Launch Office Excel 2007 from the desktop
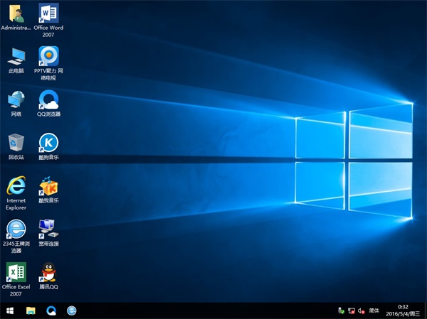Image resolution: width=427 pixels, height=319 pixels. [16, 272]
